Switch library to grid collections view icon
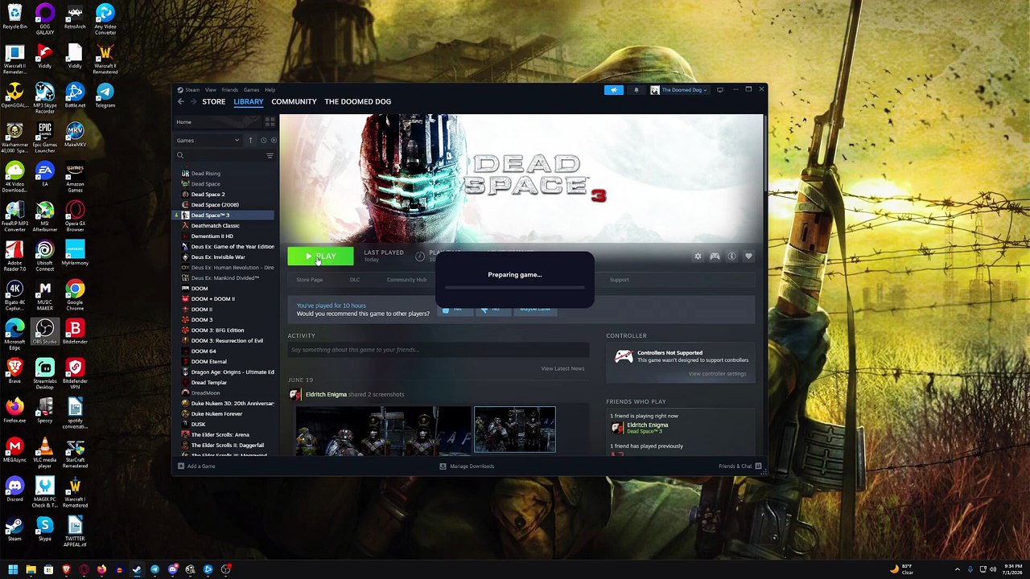 270,122
